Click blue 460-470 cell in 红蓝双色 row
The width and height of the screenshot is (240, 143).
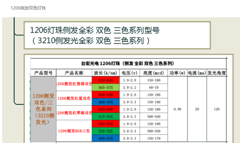[x=106, y=102]
